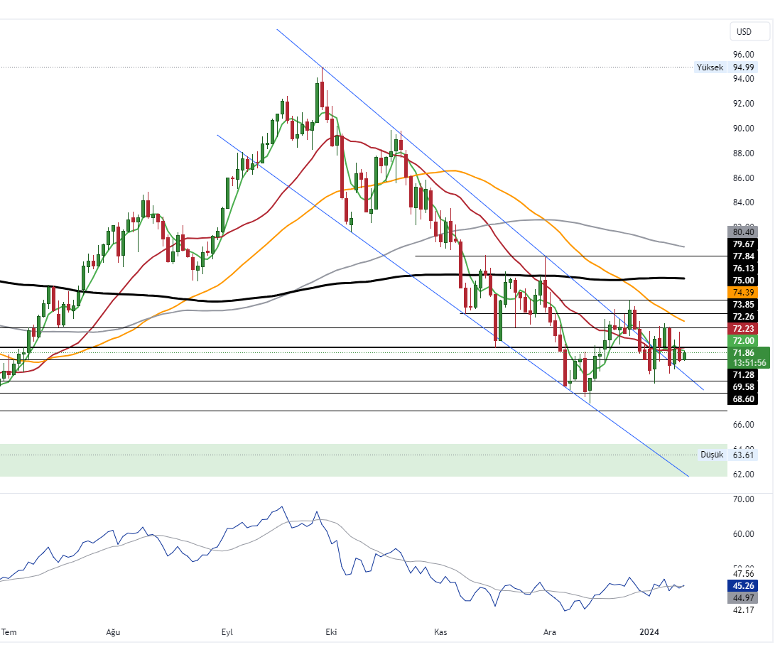
Task: Select the 69.58 price level label
Action: tap(743, 386)
